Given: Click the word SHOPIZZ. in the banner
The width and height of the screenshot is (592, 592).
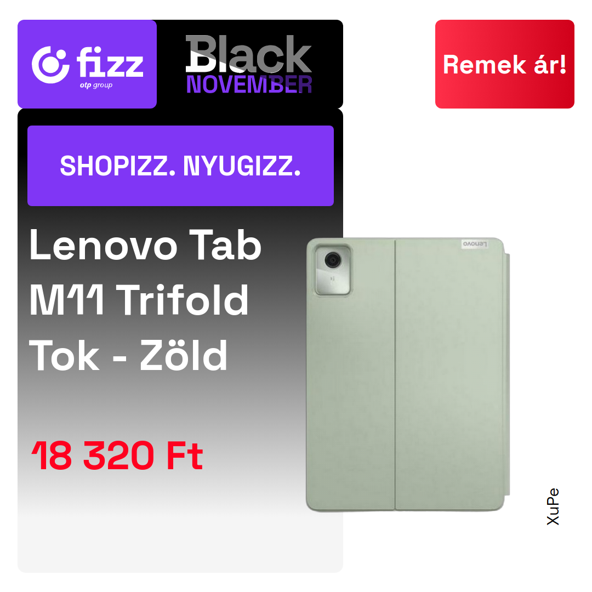Looking at the screenshot, I should point(118,166).
